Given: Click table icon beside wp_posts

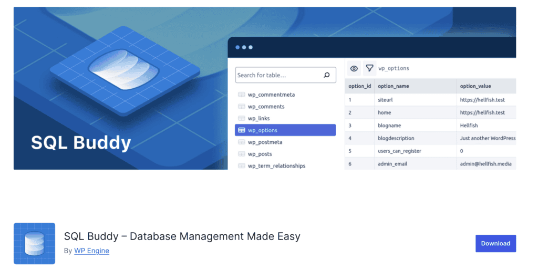Looking at the screenshot, I should (242, 154).
